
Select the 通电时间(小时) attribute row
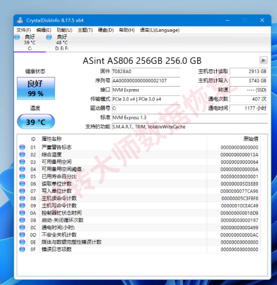coord(139,228)
